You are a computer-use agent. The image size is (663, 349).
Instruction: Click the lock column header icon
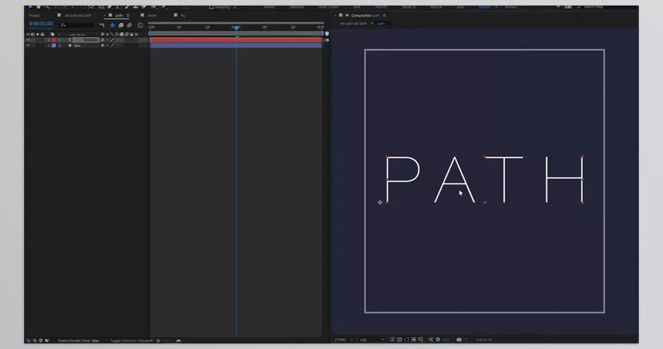(42, 35)
